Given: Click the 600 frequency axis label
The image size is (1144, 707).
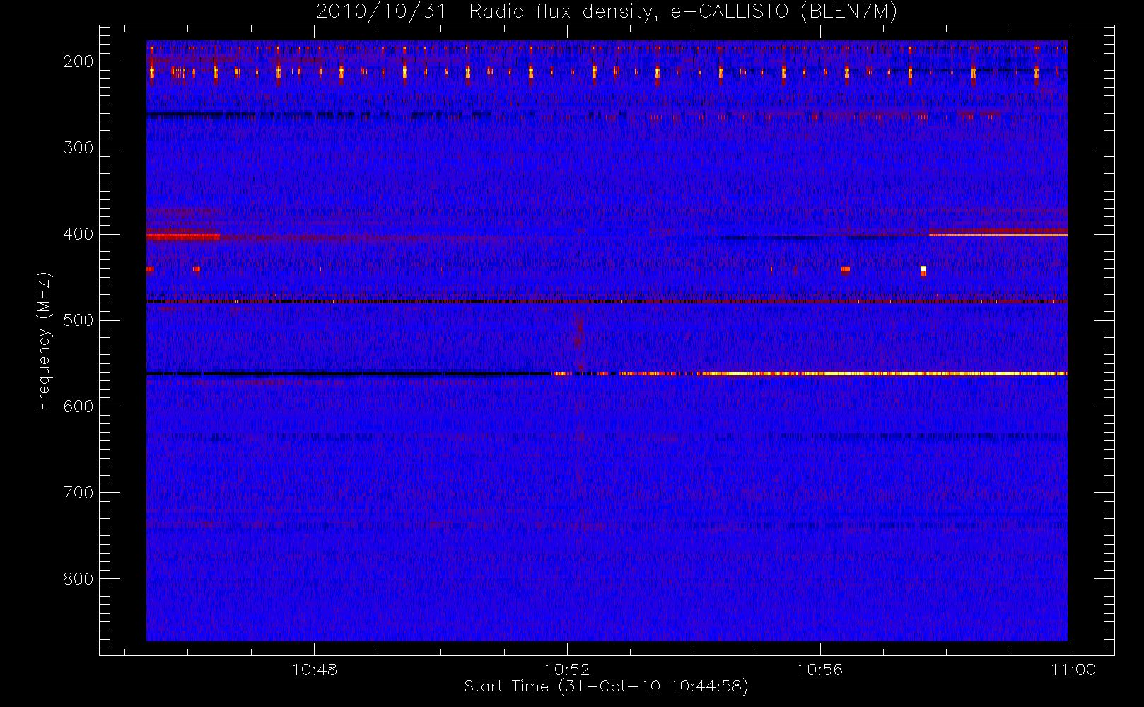Looking at the screenshot, I should point(78,407).
